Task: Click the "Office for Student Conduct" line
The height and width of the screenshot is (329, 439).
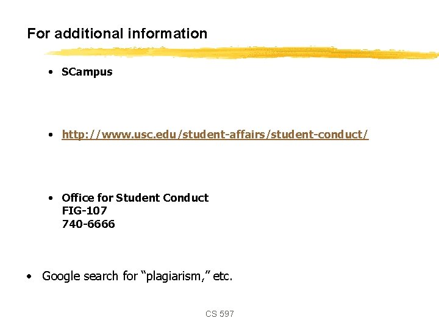Action: pyautogui.click(x=135, y=198)
